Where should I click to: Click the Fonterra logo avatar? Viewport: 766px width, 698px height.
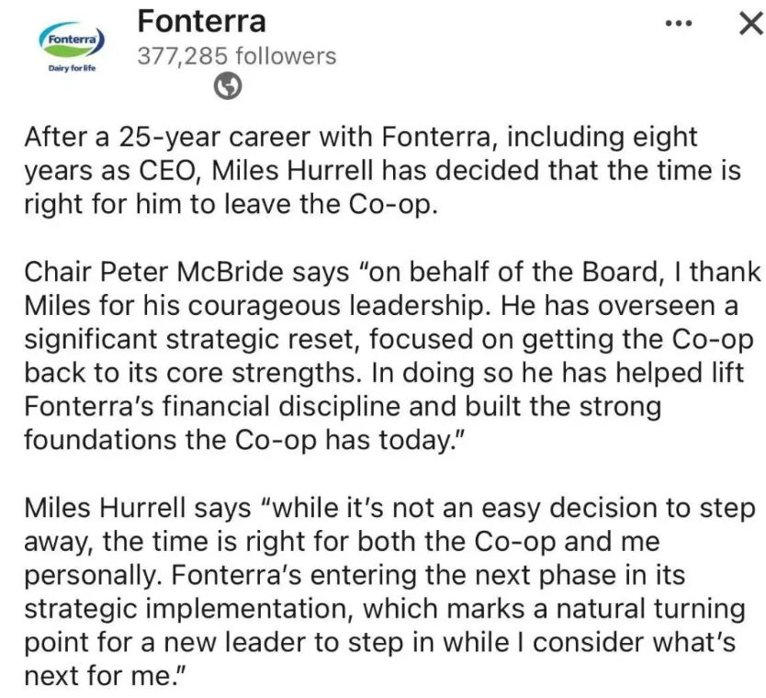click(71, 40)
